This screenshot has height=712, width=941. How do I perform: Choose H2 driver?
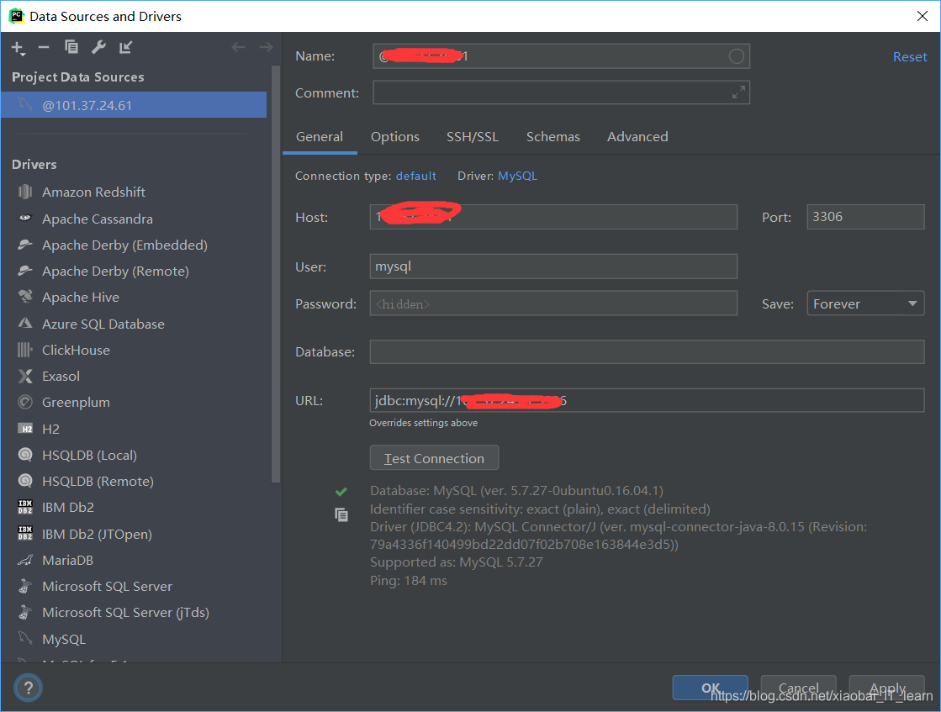tap(50, 429)
